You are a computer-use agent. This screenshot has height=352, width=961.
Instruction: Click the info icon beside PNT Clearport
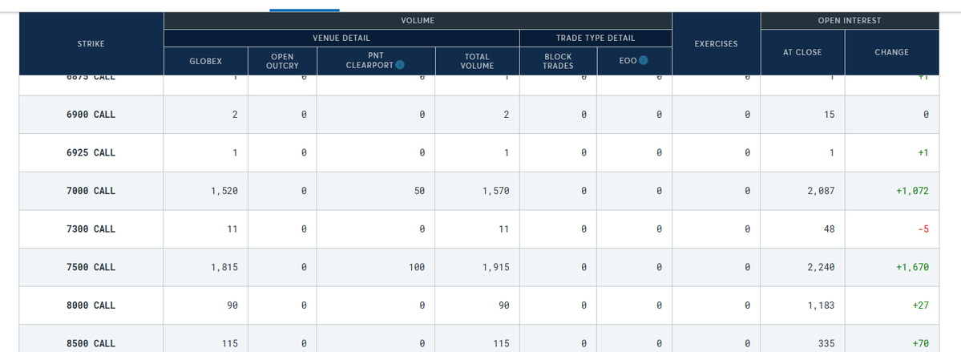[x=400, y=65]
